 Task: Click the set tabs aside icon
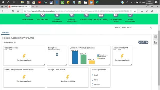point(6,7)
